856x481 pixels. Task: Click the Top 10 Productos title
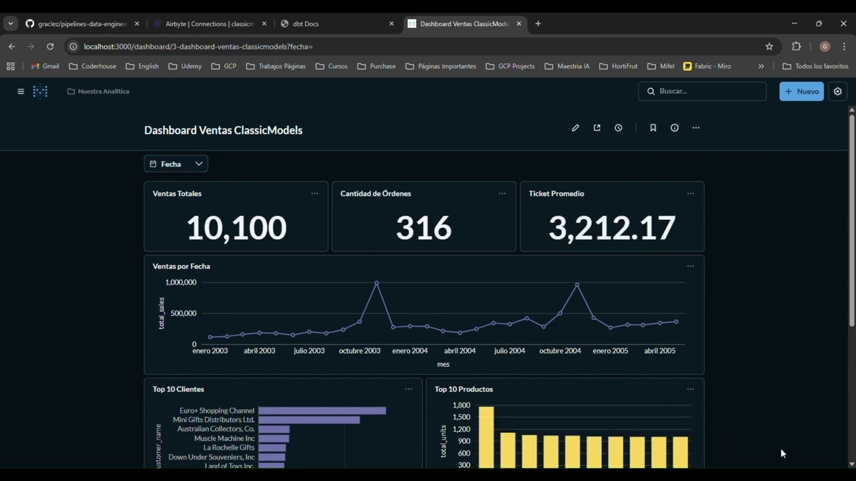tap(463, 389)
